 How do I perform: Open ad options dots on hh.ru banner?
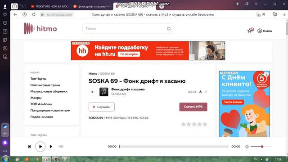pyautogui.click(x=222, y=44)
